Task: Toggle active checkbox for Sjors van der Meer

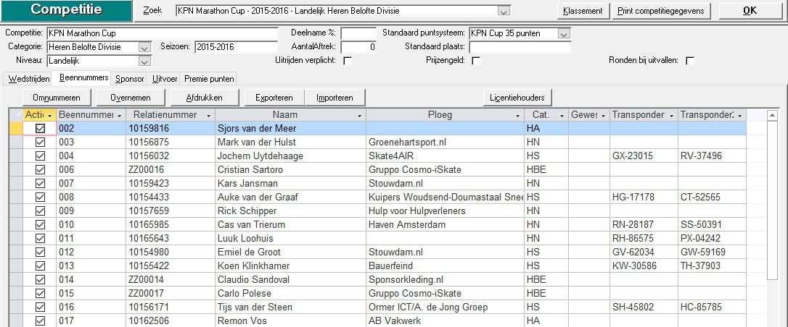Action: tap(40, 129)
